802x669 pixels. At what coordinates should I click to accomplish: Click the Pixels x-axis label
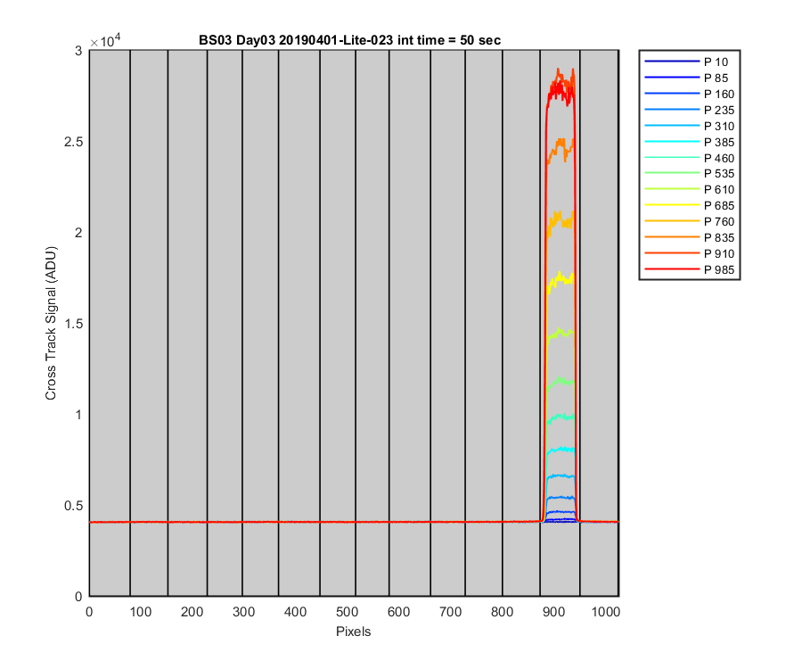(x=354, y=632)
